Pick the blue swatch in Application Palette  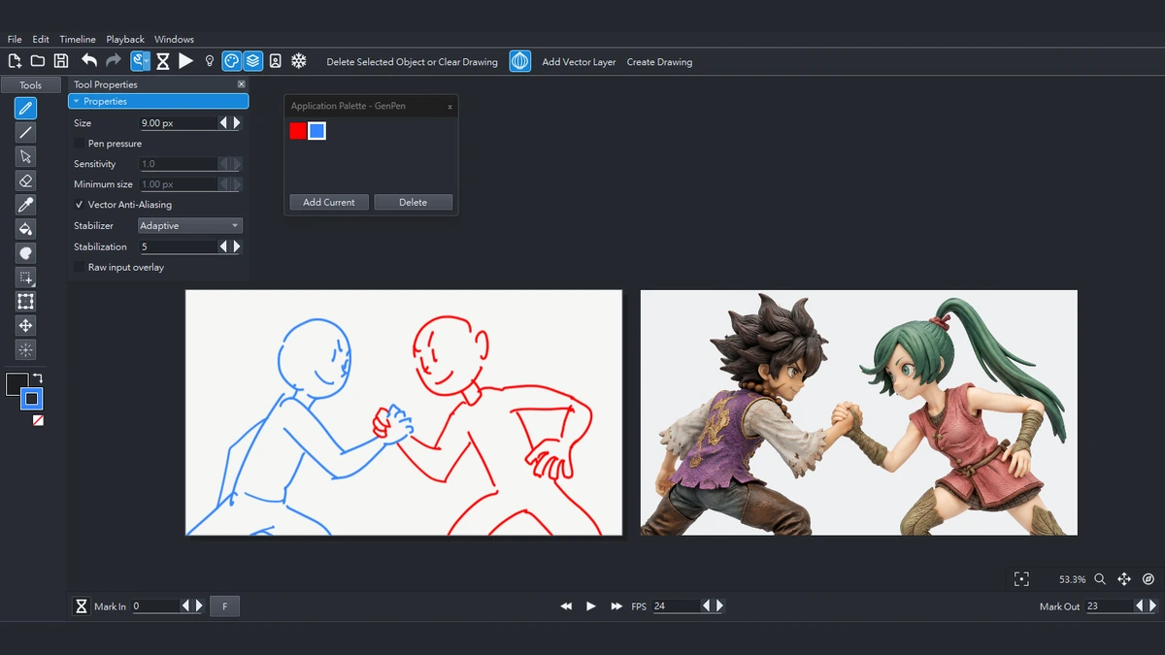pyautogui.click(x=316, y=131)
